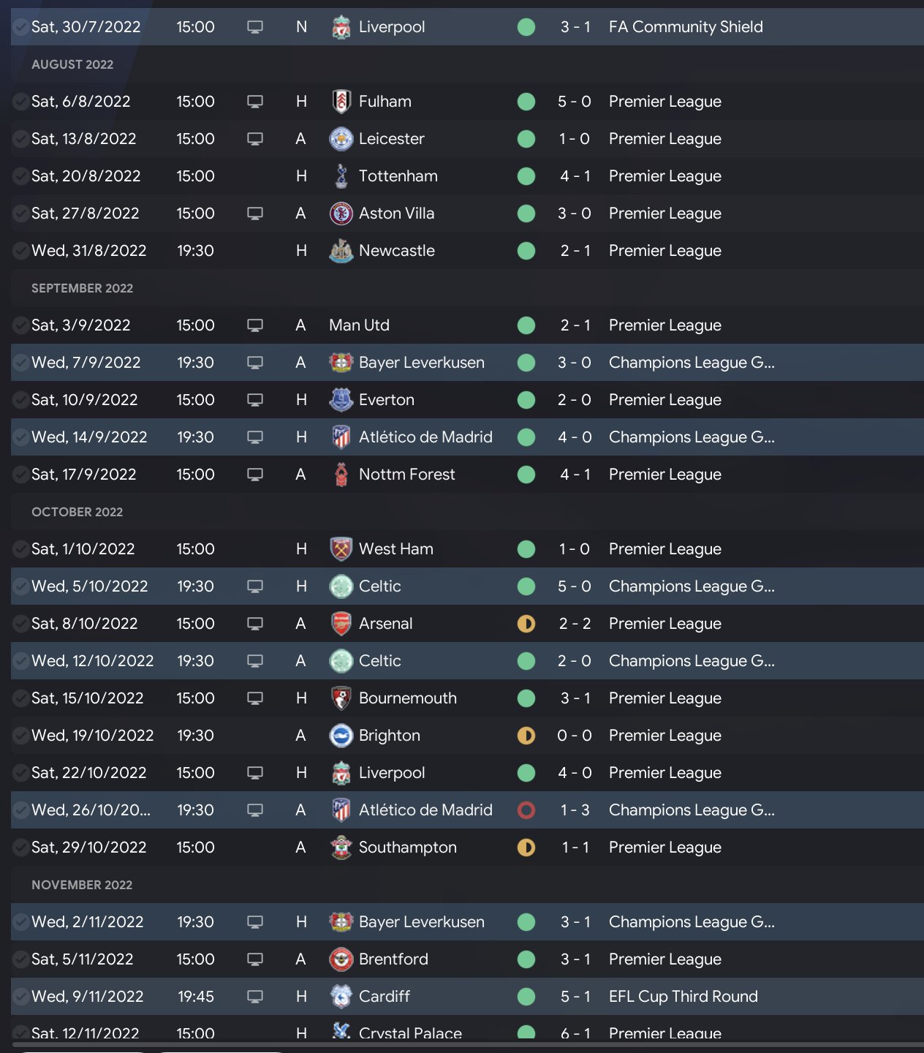Open the West Ham team link
This screenshot has height=1053, width=924.
pyautogui.click(x=395, y=549)
